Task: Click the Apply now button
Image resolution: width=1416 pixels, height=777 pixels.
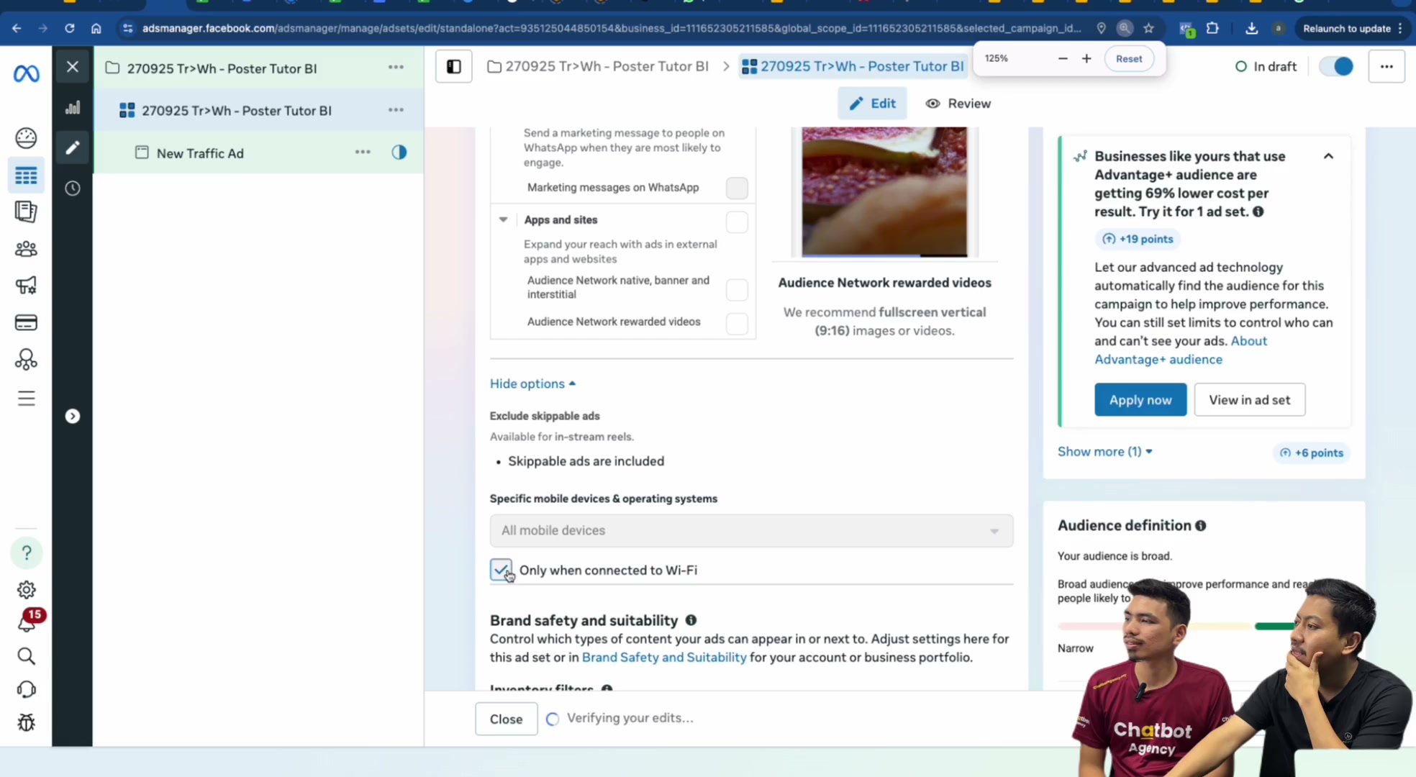Action: [1140, 400]
